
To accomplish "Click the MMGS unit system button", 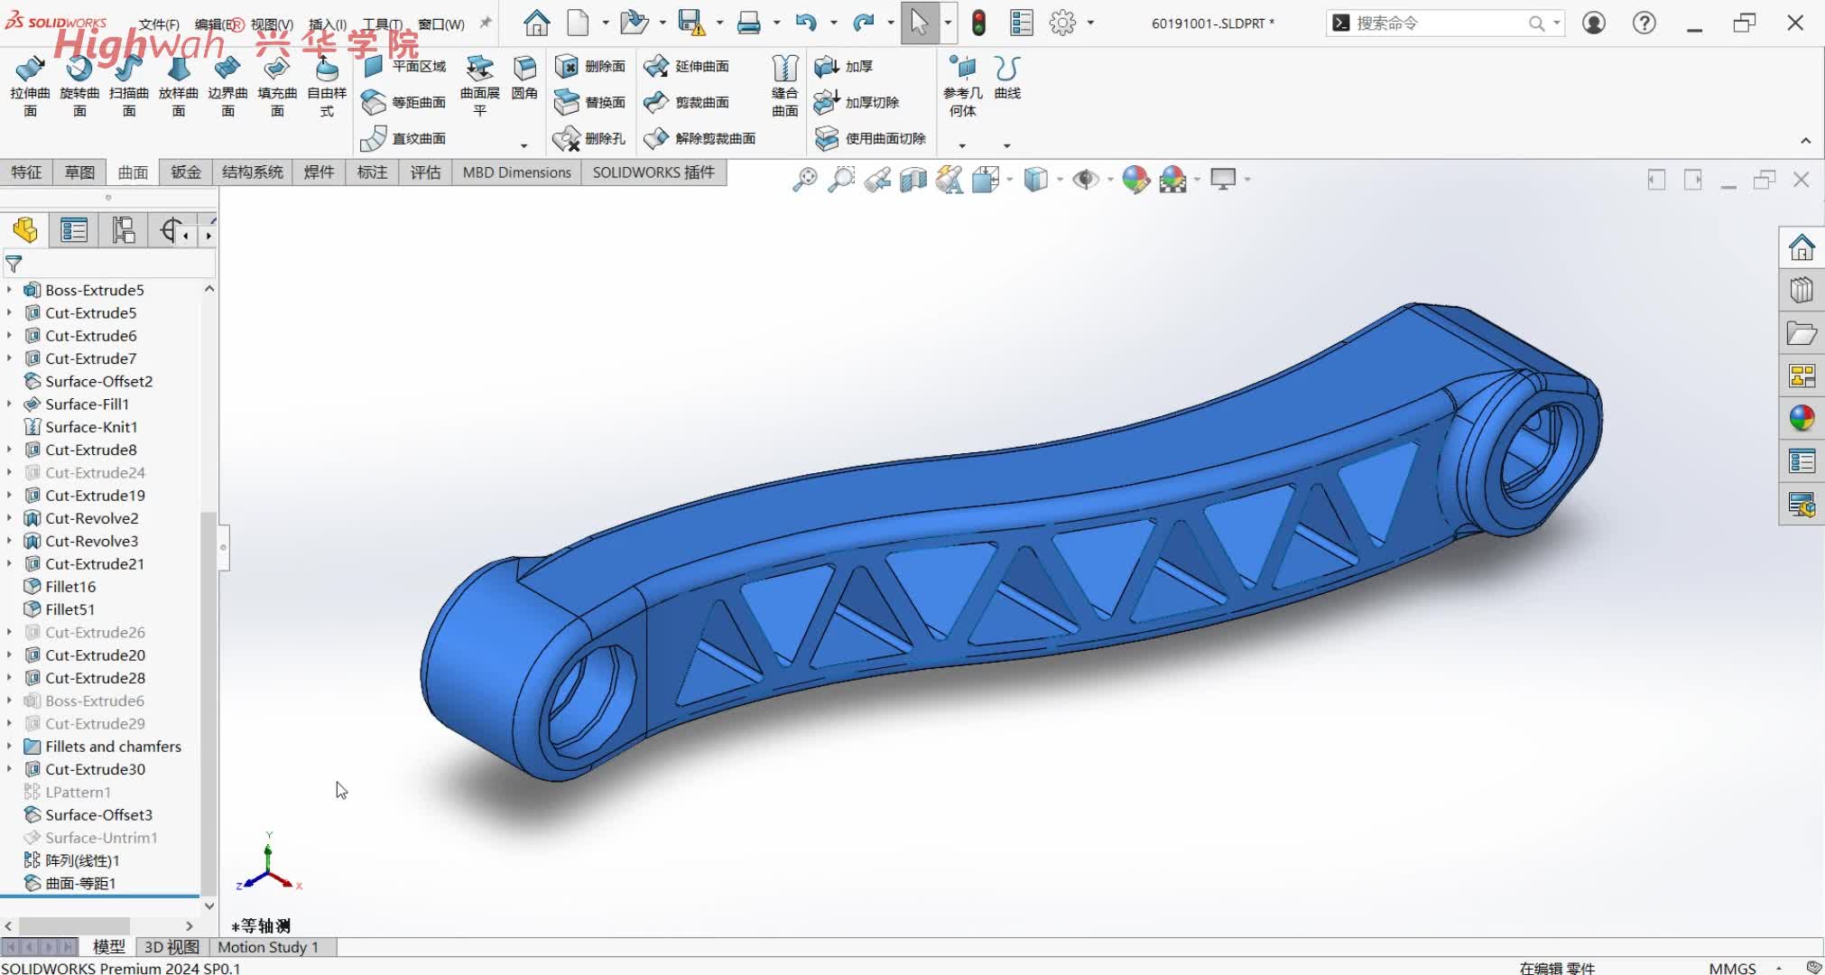I will (x=1732, y=968).
